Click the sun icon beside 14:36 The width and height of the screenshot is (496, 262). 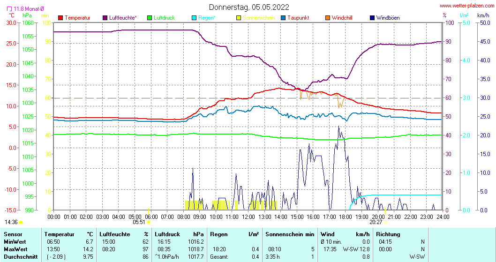click(x=21, y=222)
